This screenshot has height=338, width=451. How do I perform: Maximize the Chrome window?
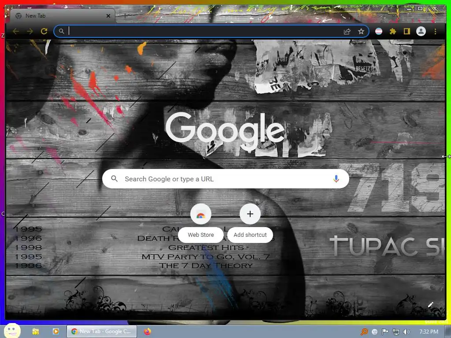[x=420, y=8]
